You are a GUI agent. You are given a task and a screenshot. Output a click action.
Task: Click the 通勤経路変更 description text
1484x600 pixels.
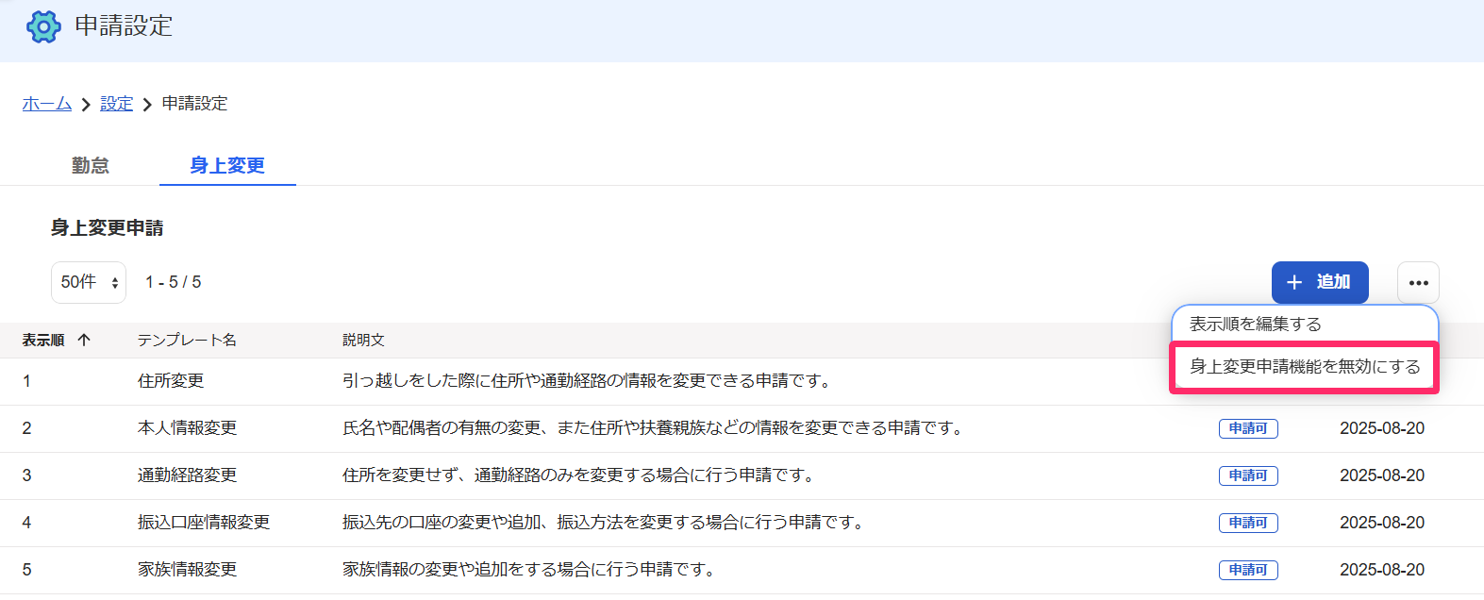click(580, 475)
